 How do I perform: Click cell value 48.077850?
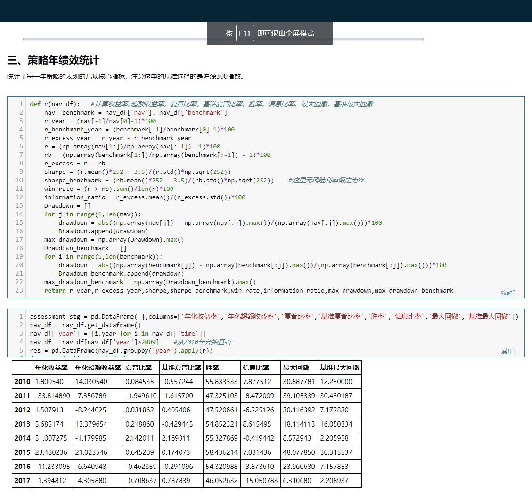tap(299, 452)
